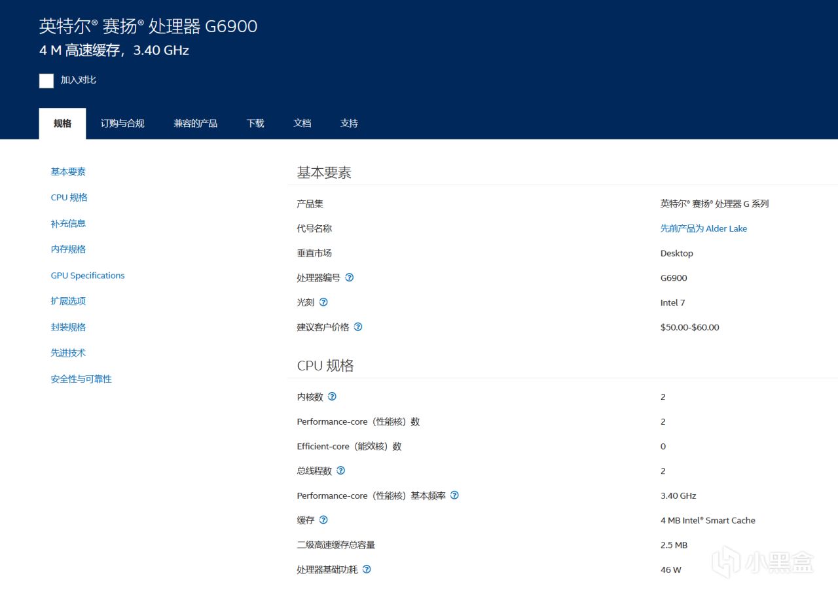
Task: Open GPU Specifications sidebar link
Action: pos(88,276)
